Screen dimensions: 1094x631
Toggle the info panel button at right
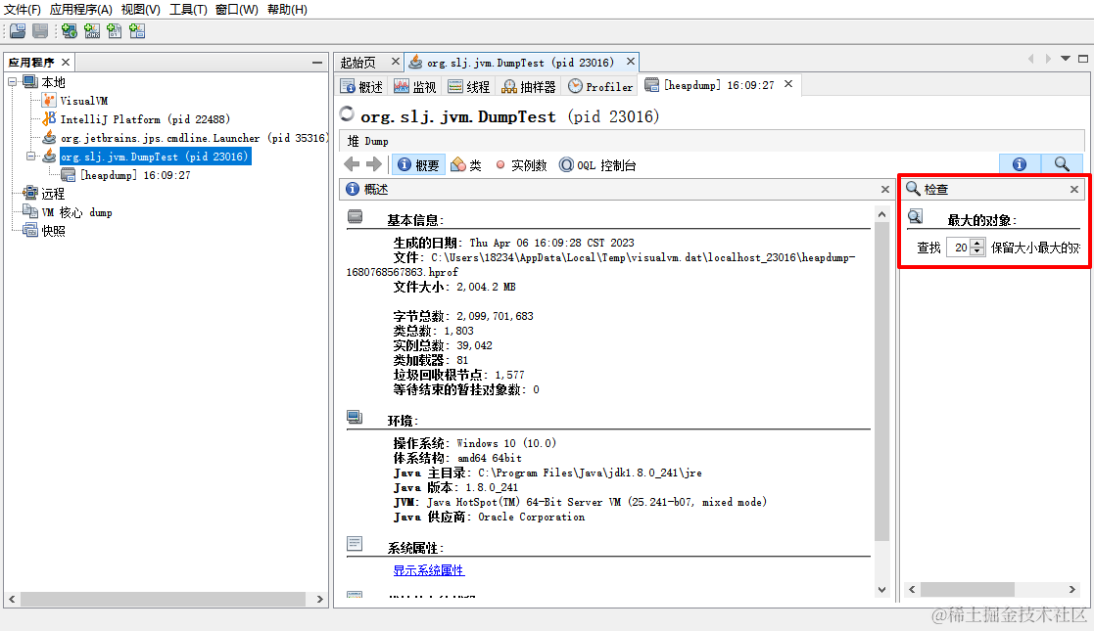tap(1020, 163)
